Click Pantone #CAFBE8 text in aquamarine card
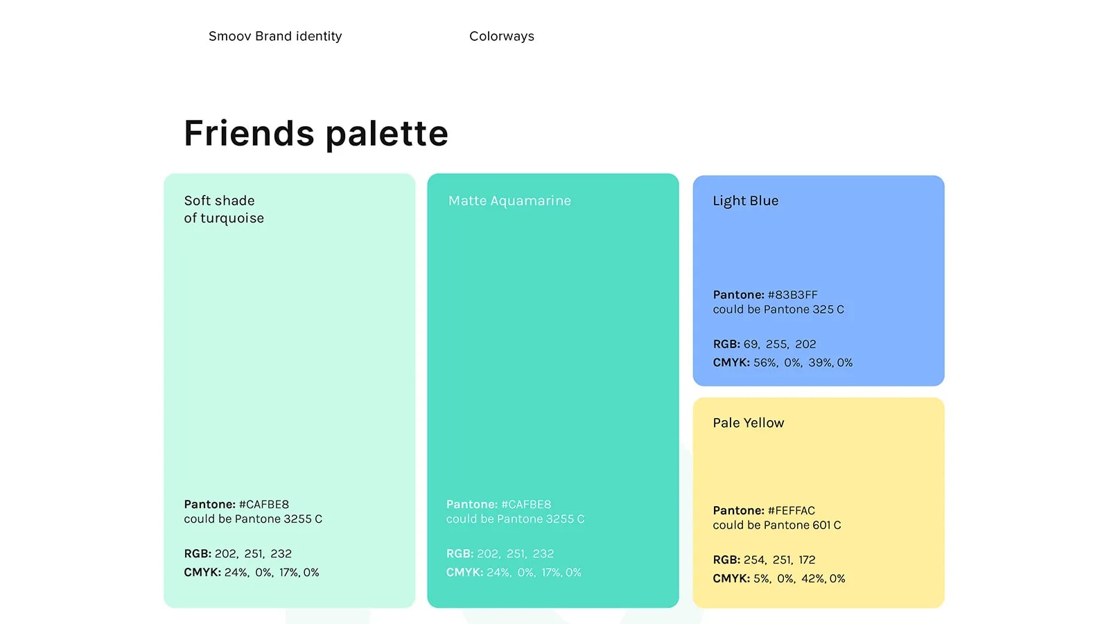The image size is (1109, 624). [499, 504]
